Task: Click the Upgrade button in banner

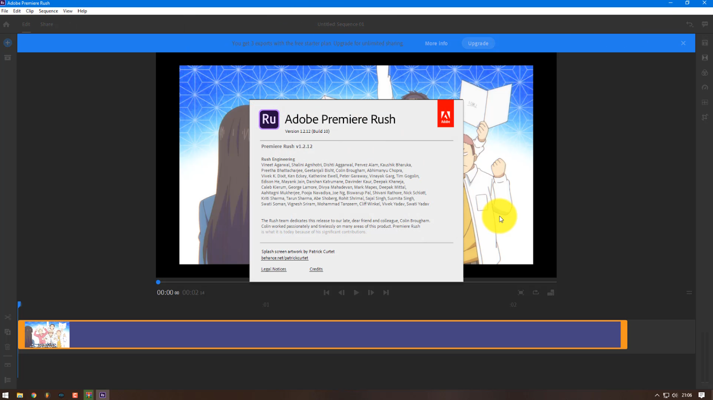Action: coord(478,43)
